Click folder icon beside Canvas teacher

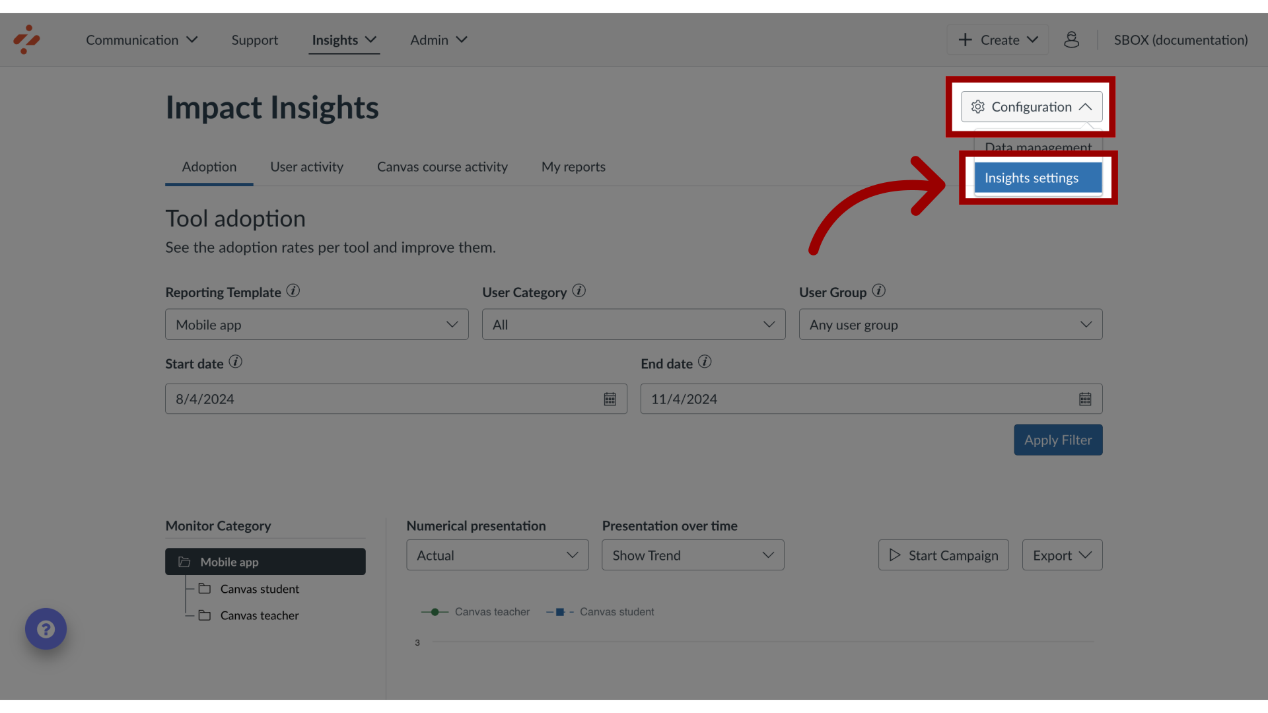[x=205, y=615]
